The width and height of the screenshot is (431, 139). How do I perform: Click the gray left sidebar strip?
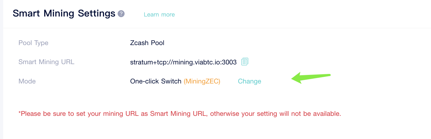pos(2,69)
